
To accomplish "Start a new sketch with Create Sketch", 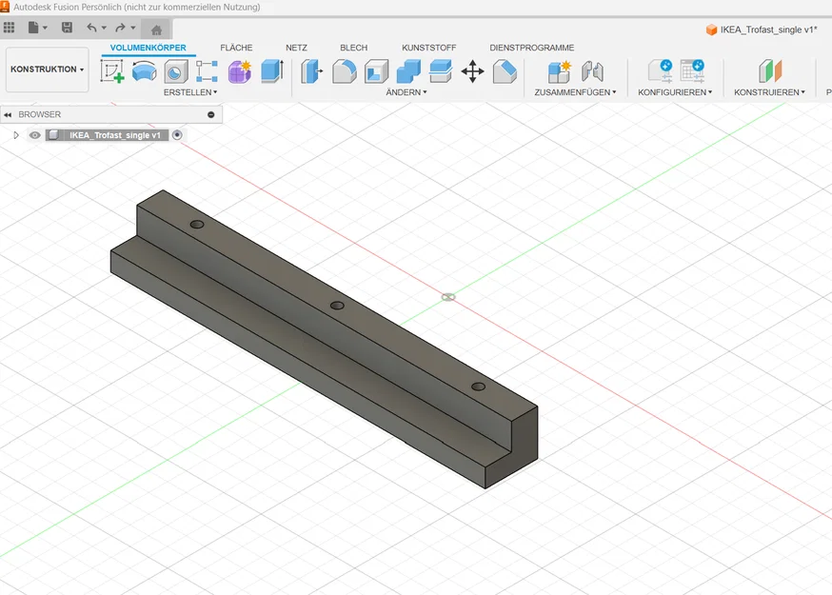I will [112, 71].
